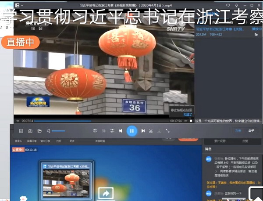
Task: Stop playback with the small square button
Action: tap(191, 121)
